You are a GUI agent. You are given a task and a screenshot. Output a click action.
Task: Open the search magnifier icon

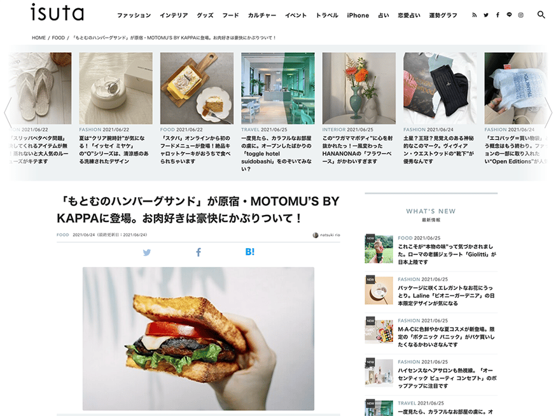[x=541, y=15]
